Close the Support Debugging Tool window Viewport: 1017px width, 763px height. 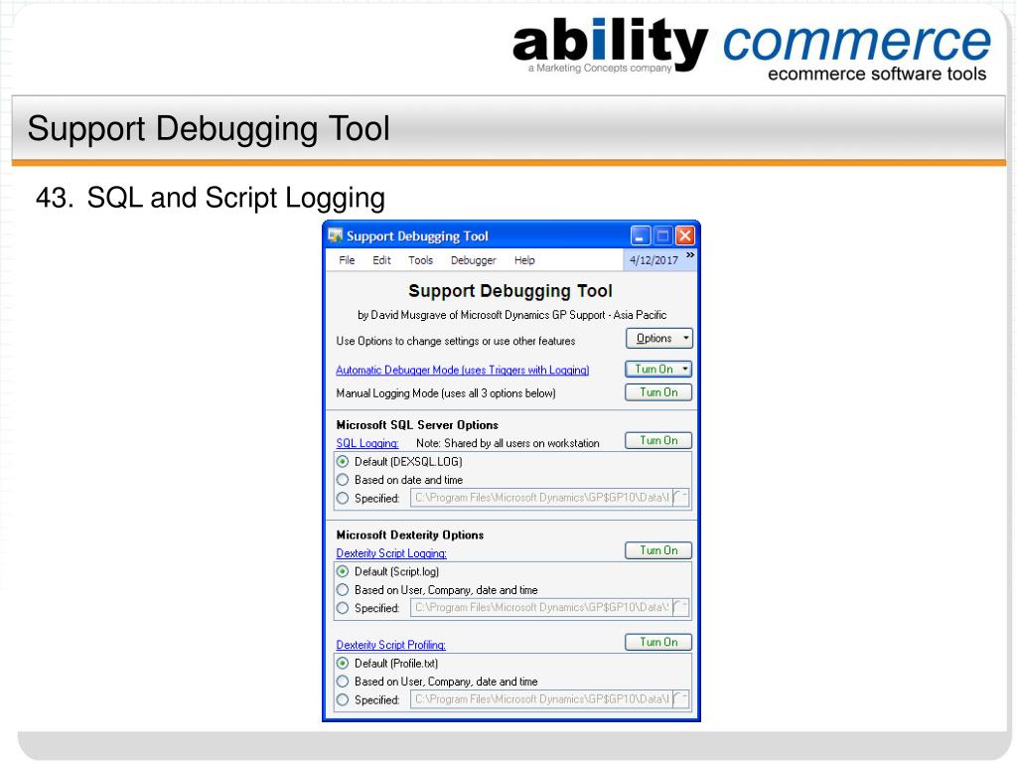click(x=684, y=235)
